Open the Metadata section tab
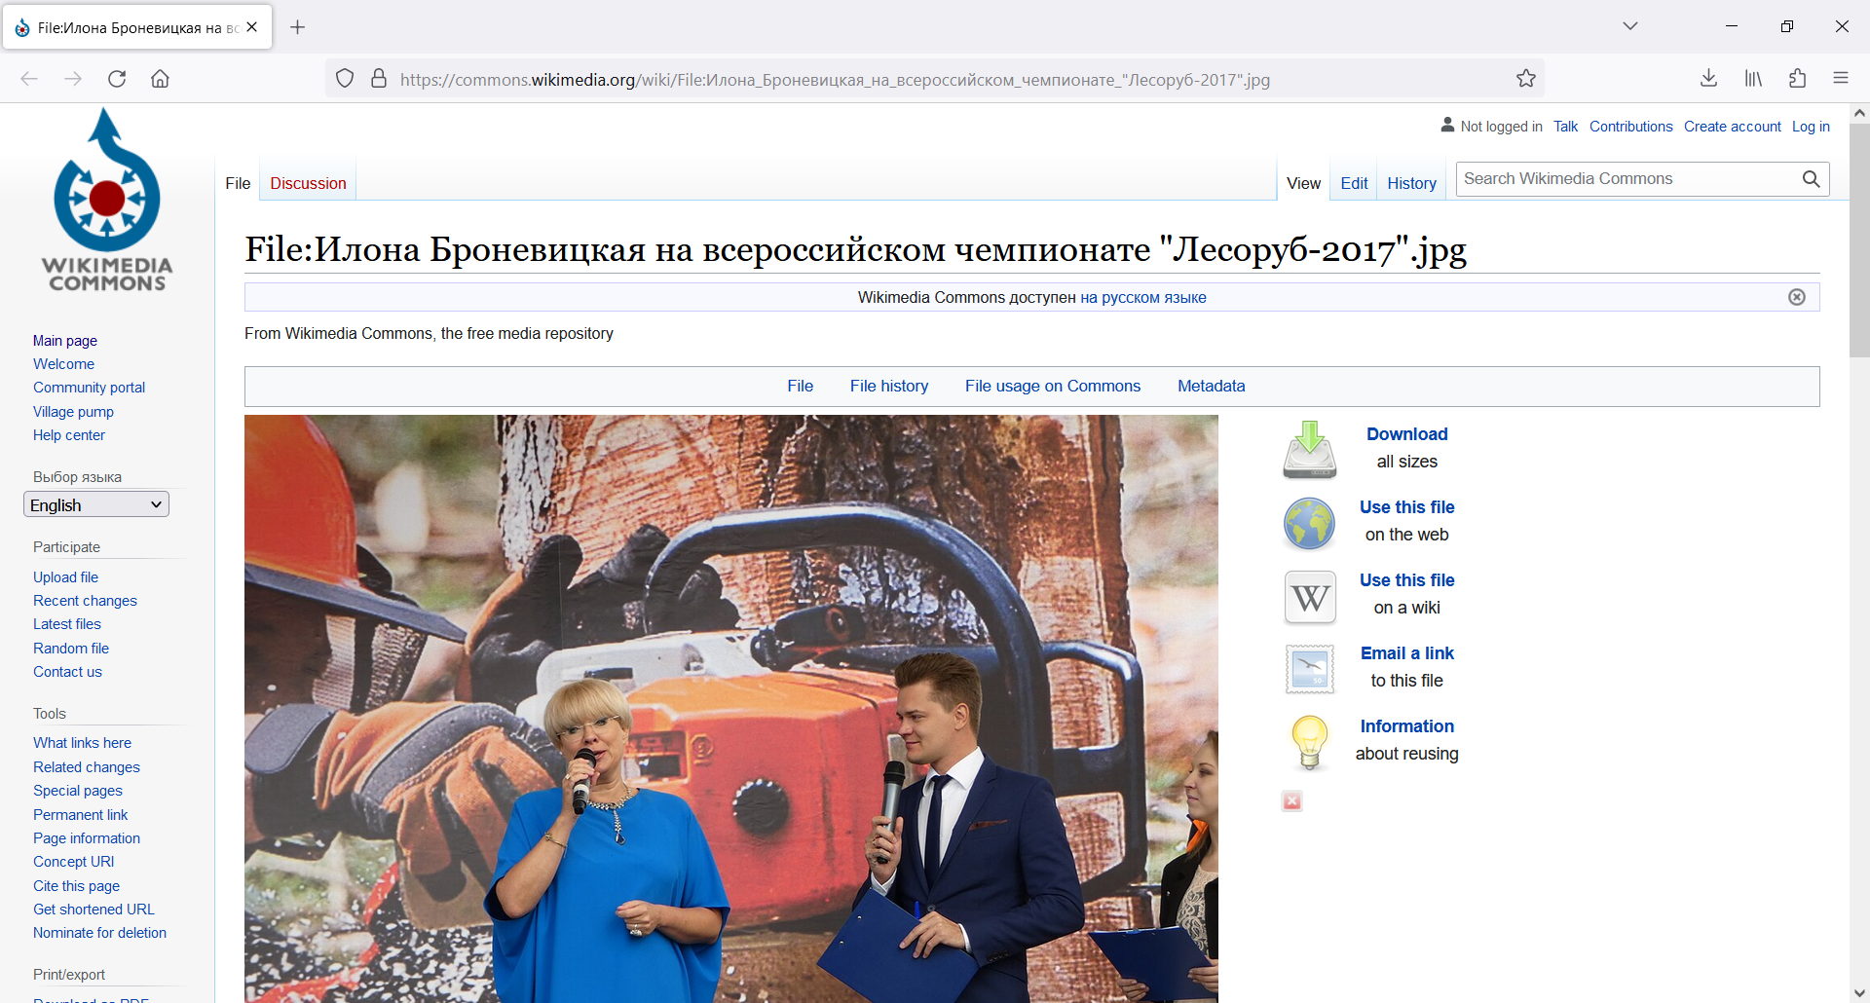Screen dimensions: 1870x1003 tap(1211, 386)
